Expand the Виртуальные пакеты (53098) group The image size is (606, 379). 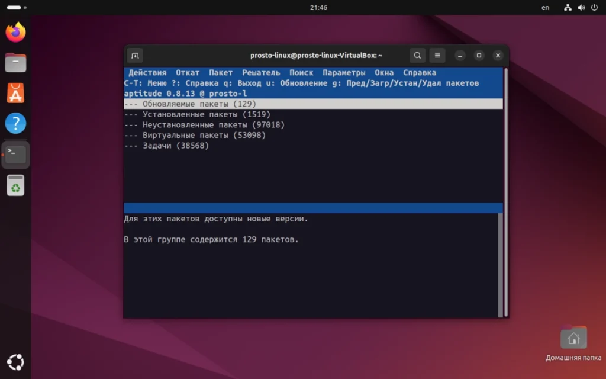coord(314,136)
